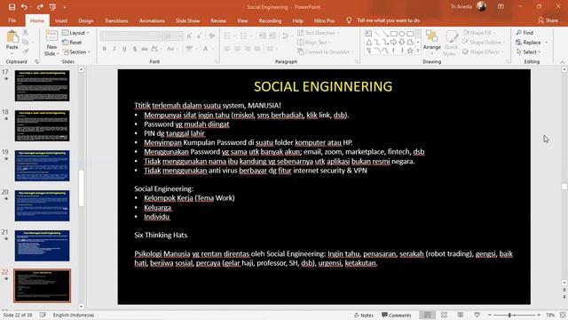Toggle the Comments pane
This screenshot has height=320, width=568.
click(397, 316)
